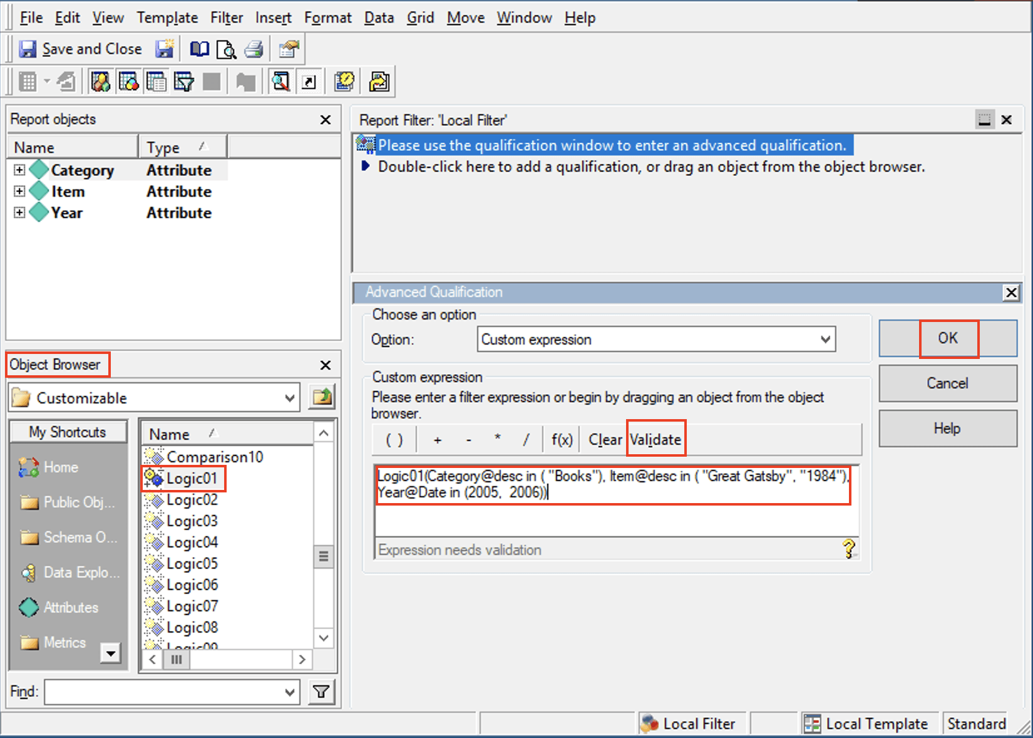Image resolution: width=1033 pixels, height=738 pixels.
Task: Expand the Category attribute node
Action: [19, 170]
